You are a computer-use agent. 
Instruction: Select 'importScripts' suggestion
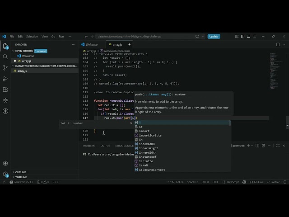coord(182,135)
